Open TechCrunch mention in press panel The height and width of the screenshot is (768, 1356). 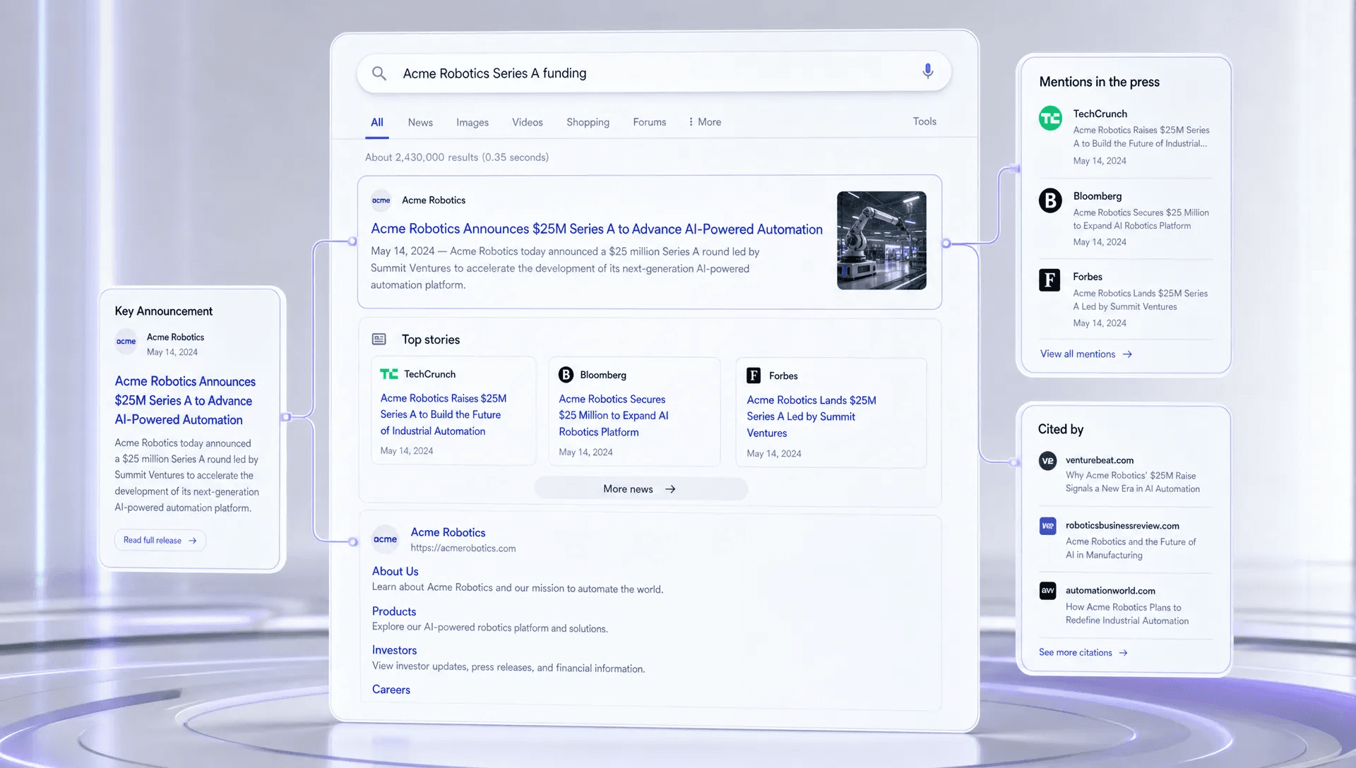pos(1140,137)
